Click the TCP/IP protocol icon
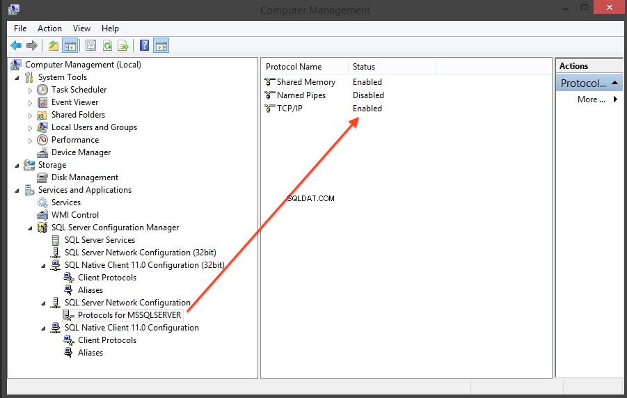 pos(270,109)
